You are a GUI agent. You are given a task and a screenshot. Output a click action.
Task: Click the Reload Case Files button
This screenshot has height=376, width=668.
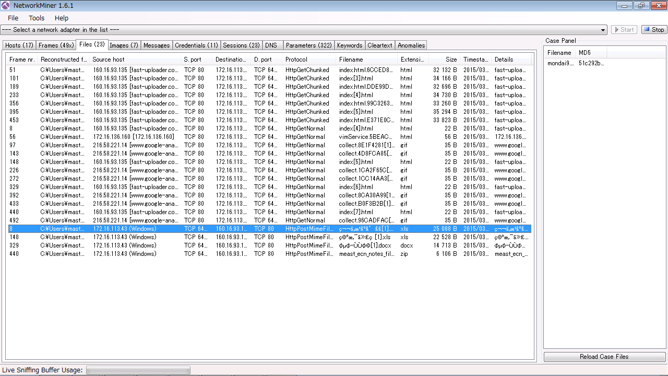point(604,357)
